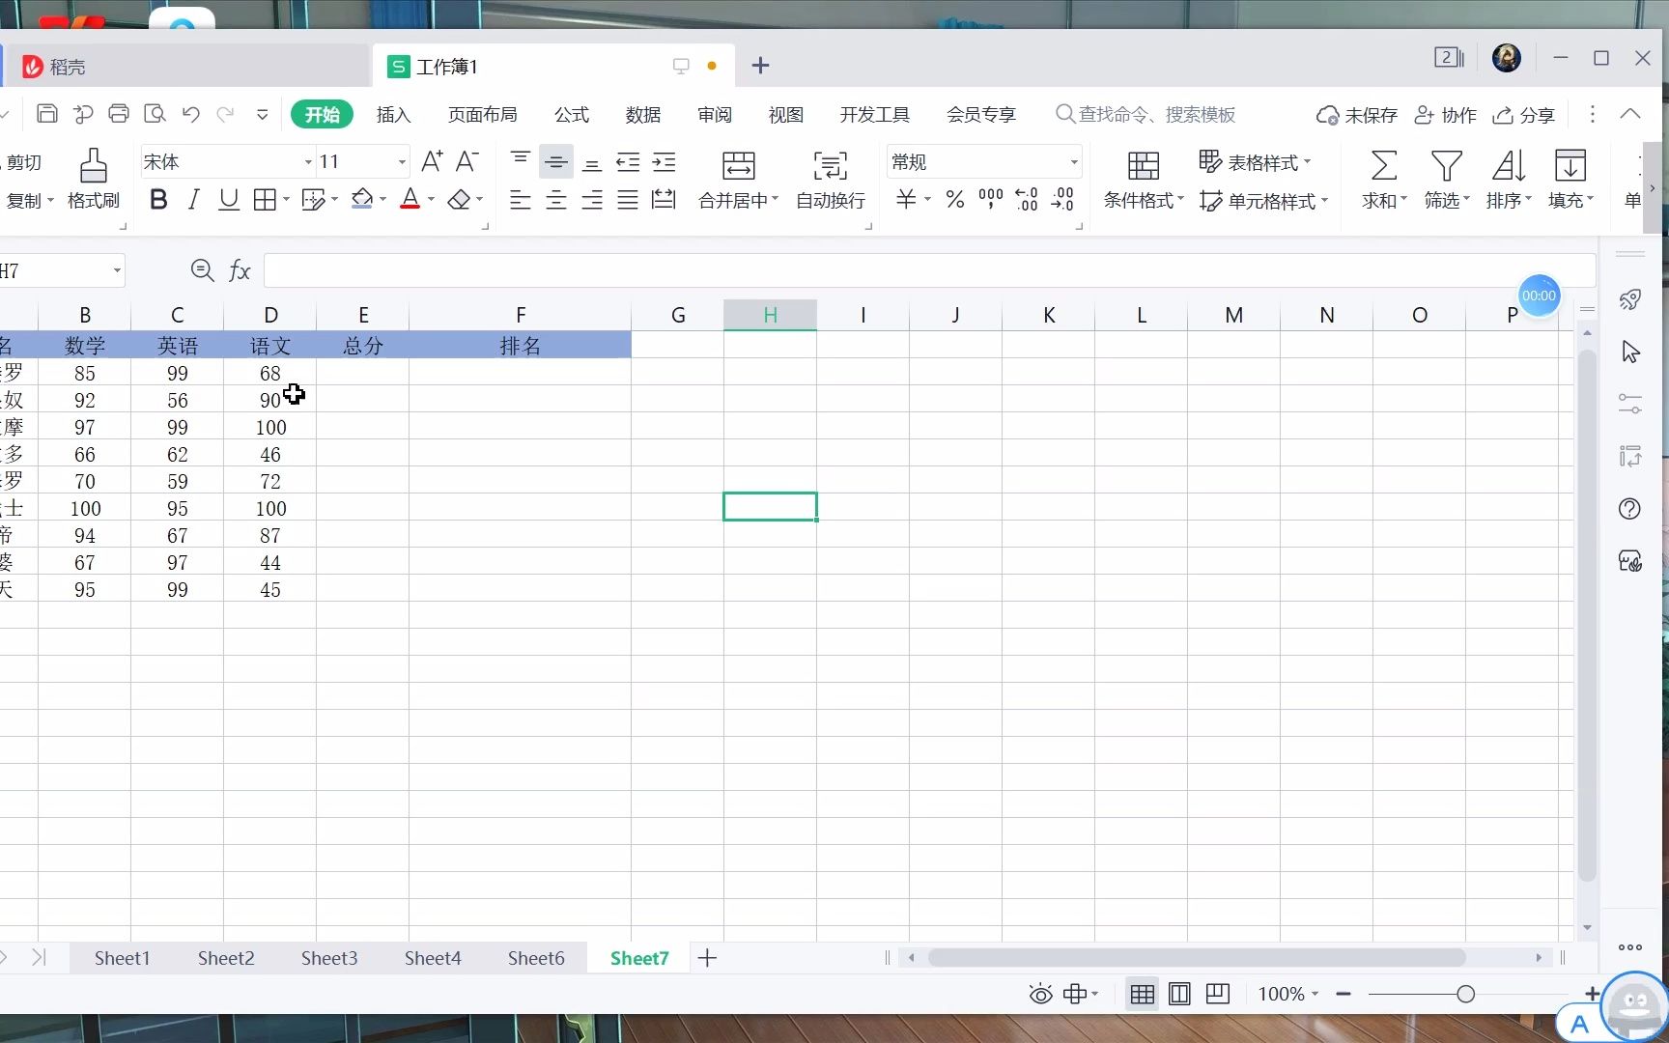Open the zoom percentage 100% dropdown

coord(1315,994)
